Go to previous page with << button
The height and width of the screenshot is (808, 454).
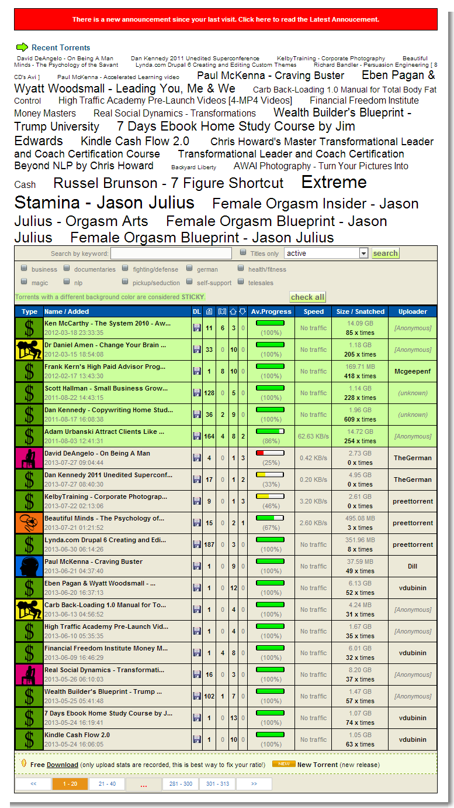pyautogui.click(x=33, y=784)
